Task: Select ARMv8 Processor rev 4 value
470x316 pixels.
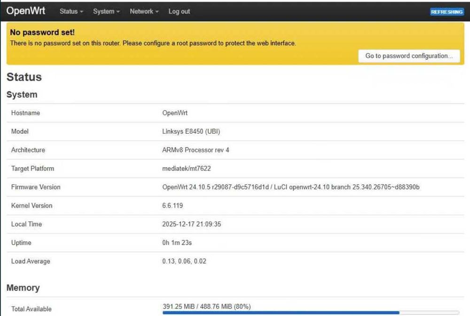Action: click(196, 150)
